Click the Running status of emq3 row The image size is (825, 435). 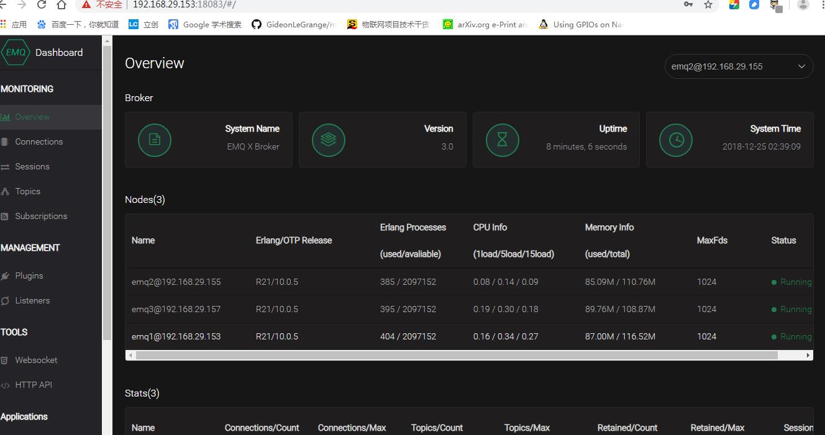791,309
